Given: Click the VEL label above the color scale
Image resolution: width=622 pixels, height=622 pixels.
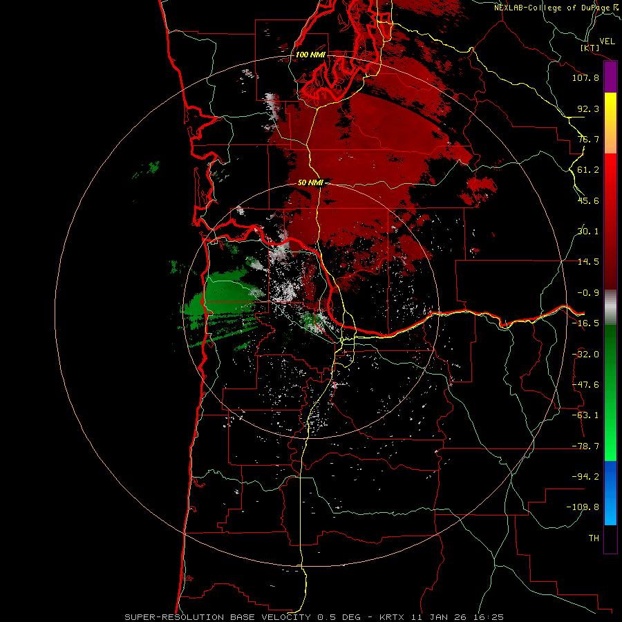Looking at the screenshot, I should point(607,41).
